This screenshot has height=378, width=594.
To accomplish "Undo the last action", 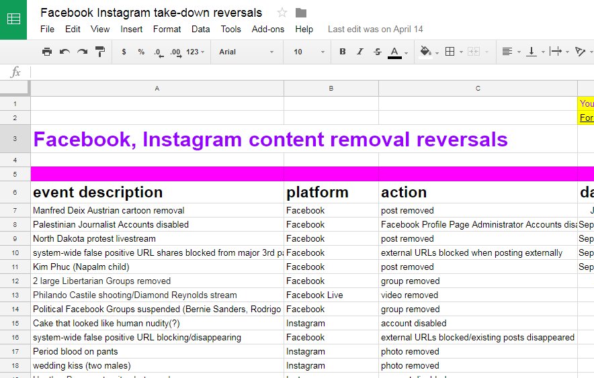I will tap(65, 52).
